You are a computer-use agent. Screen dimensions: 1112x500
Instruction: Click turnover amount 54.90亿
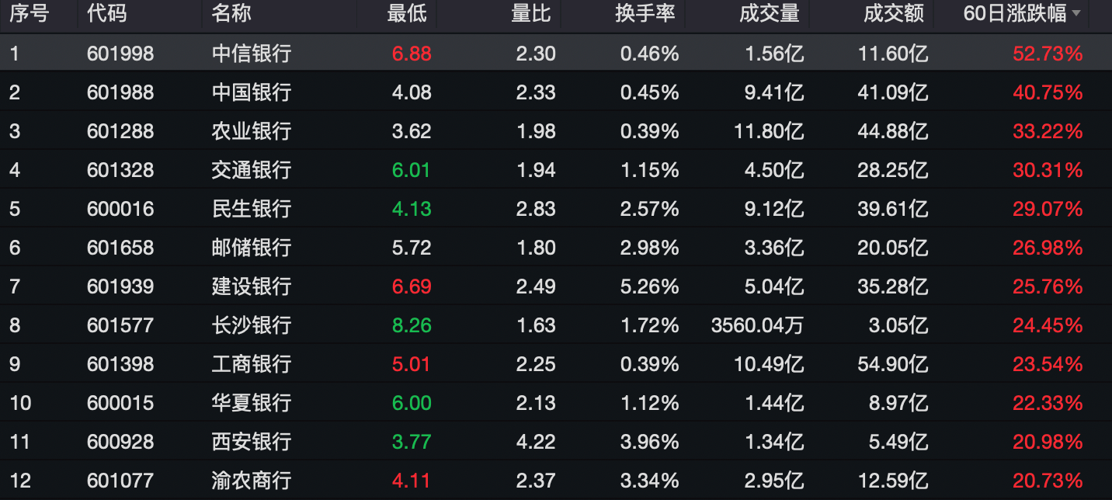pos(893,363)
